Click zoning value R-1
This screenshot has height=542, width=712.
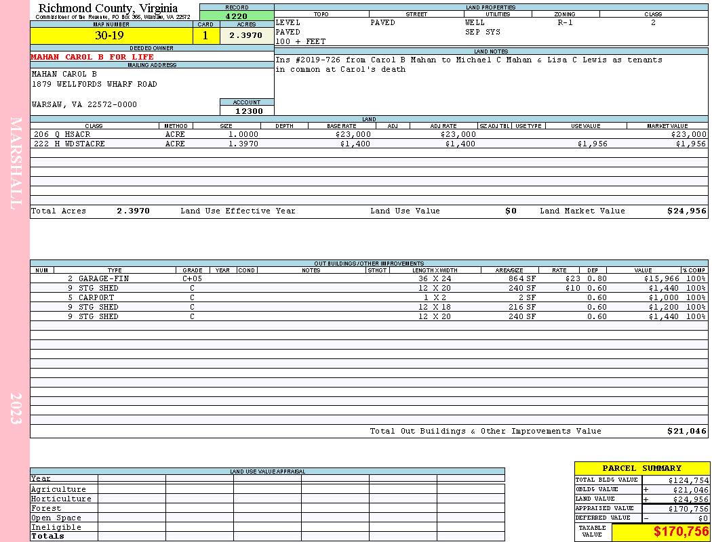(566, 22)
